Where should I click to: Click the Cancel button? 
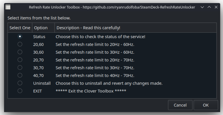180,105
